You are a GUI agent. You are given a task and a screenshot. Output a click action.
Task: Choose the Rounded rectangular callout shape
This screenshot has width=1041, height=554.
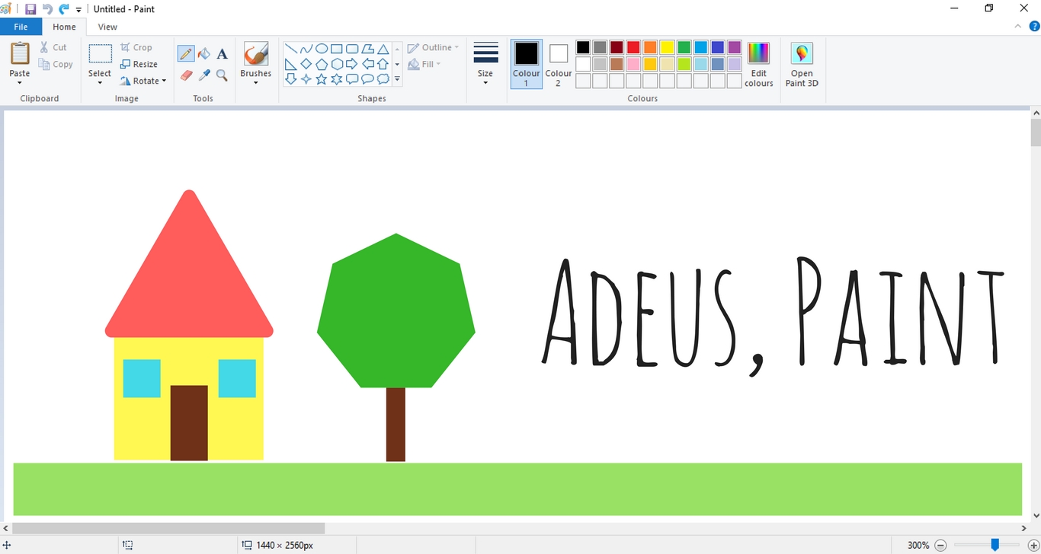click(352, 79)
